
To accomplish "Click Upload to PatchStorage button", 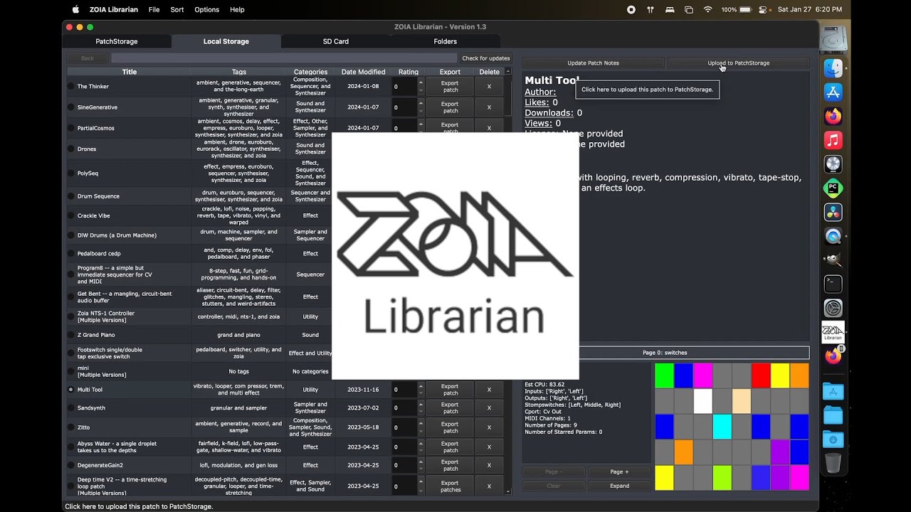I will [x=738, y=63].
